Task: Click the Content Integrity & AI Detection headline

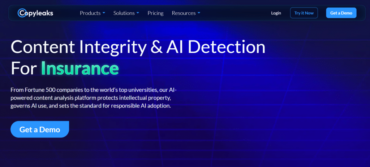Action: 138,47
